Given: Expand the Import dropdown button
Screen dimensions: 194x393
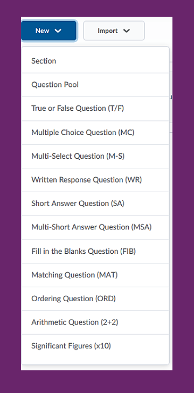Looking at the screenshot, I should (x=114, y=31).
